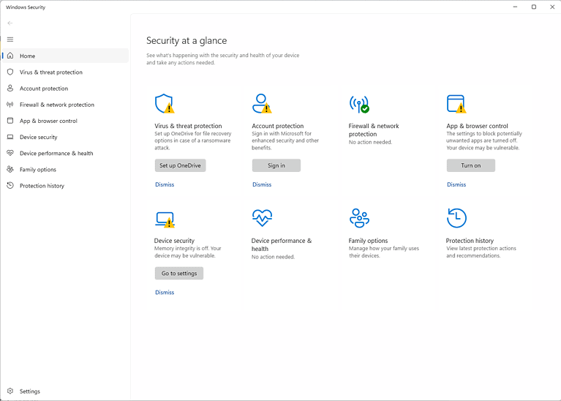Click 'View latest protection actions' description text
Viewport: 561px width, 401px height.
click(481, 252)
